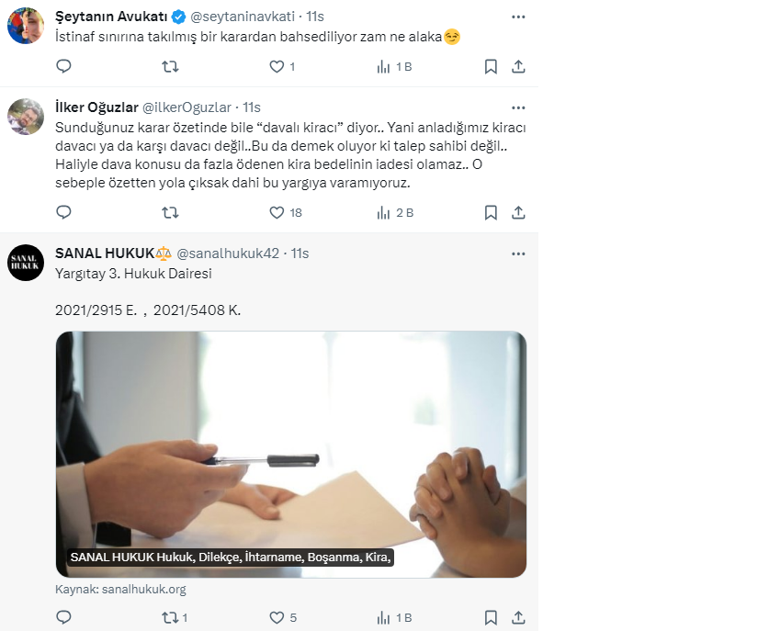Open more options on İlker Oğuzlar's tweet
Screen dimensions: 769x631
pyautogui.click(x=518, y=107)
